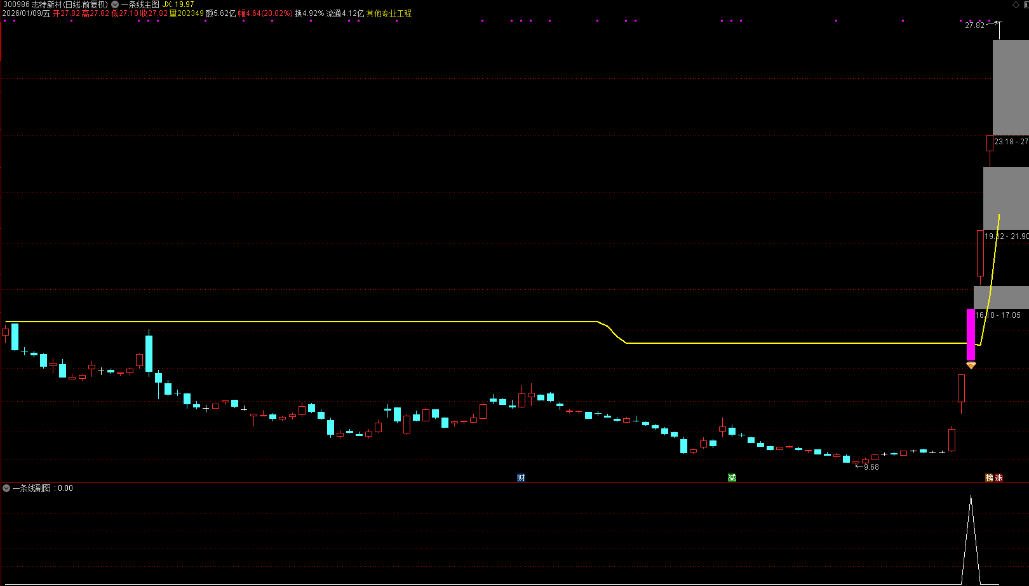Click the white spike in the sub-chart
This screenshot has height=586, width=1029.
pyautogui.click(x=971, y=540)
